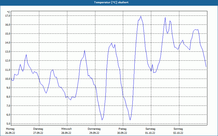Click the 7,0 axis value
218x136 pixels.
(8, 106)
